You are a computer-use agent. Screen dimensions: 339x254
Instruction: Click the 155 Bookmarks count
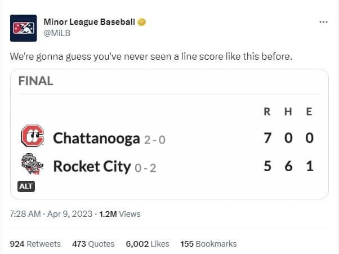[x=208, y=244]
